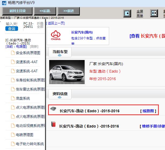Click the 返回上一页 link

(x=55, y=23)
